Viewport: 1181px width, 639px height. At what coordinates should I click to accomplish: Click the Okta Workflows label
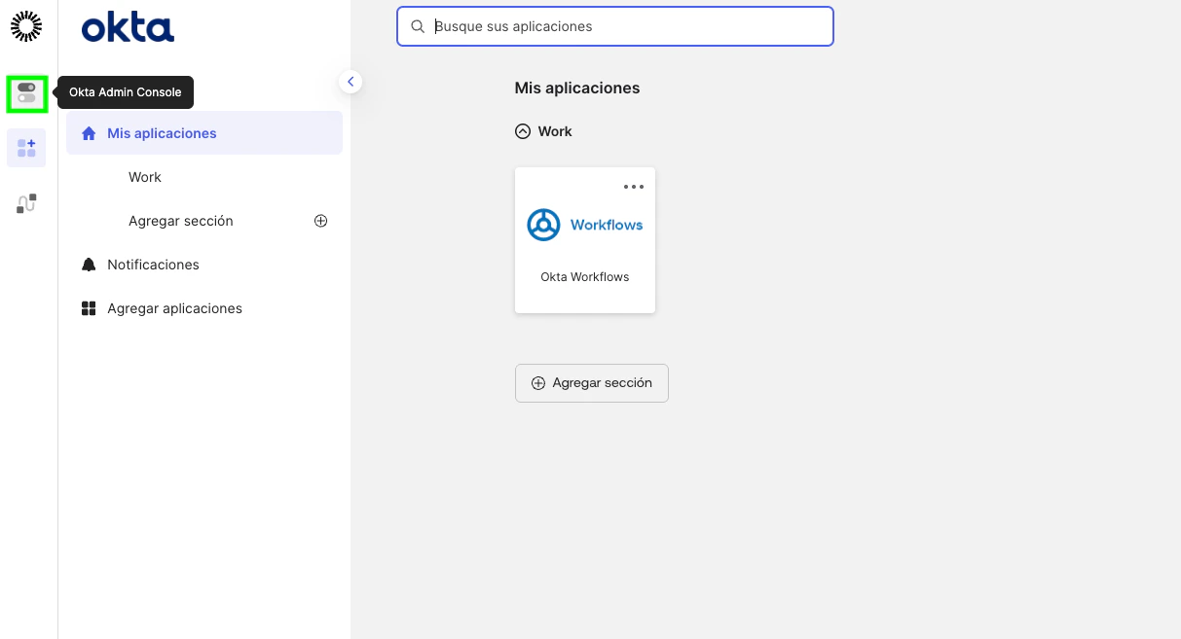[585, 277]
